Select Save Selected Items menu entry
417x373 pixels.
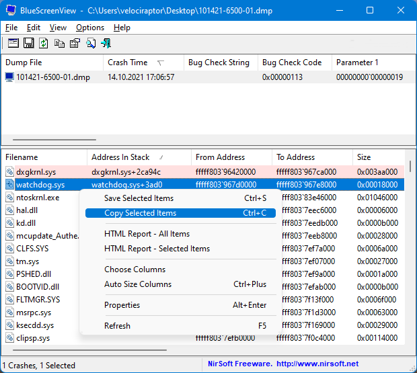(x=139, y=198)
